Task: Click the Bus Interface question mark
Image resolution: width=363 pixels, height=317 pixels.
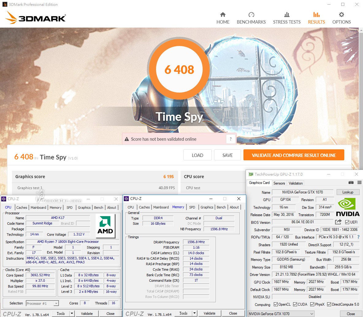Action: pos(358,237)
